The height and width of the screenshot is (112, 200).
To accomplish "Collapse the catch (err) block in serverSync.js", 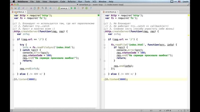I will pyautogui.click(x=13, y=50).
